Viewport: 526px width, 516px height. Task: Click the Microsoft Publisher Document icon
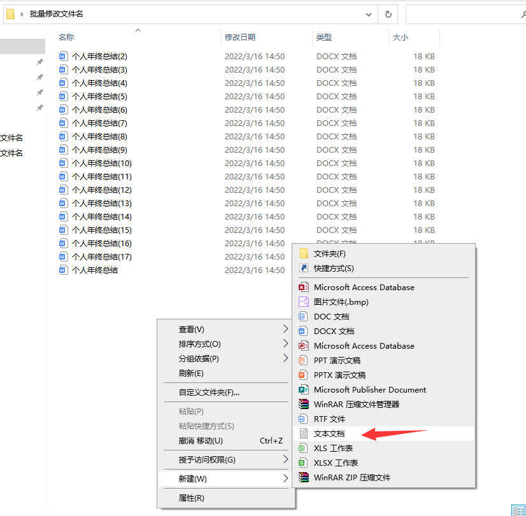click(x=304, y=389)
